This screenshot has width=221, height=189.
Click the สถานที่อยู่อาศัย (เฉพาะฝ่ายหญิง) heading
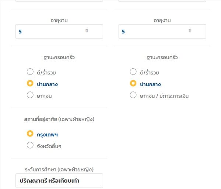(59, 119)
